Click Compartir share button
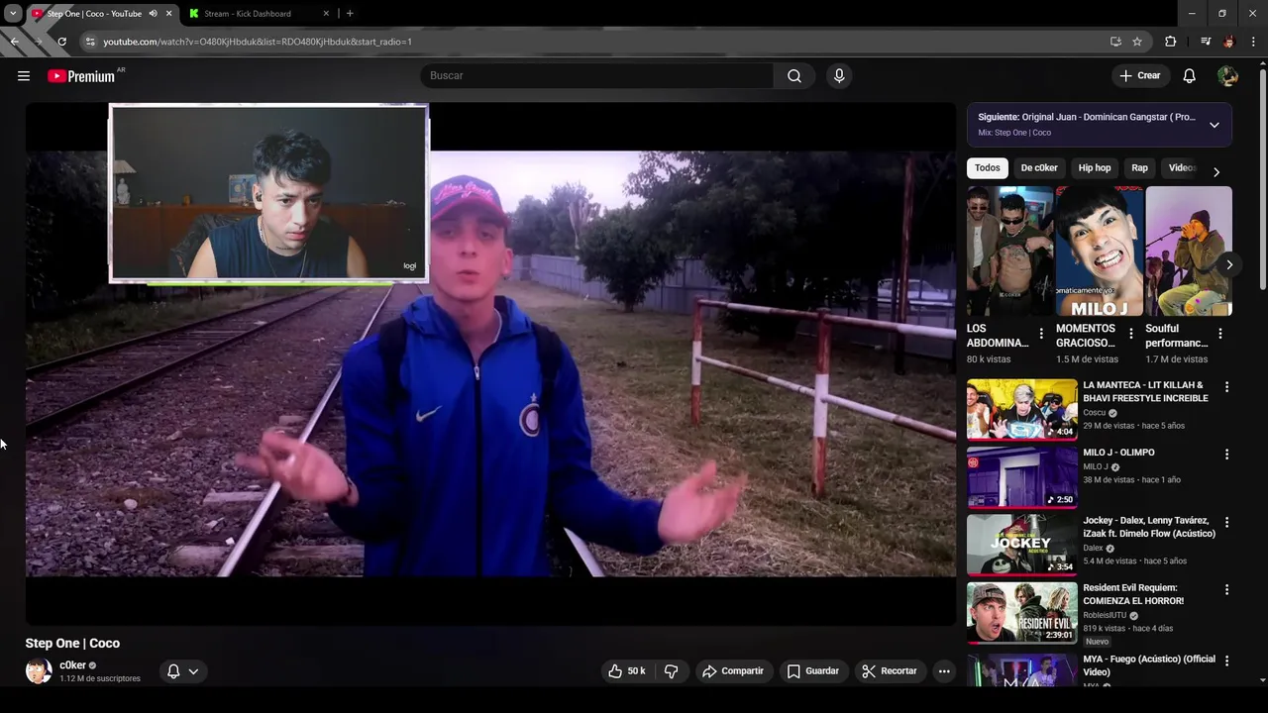This screenshot has height=713, width=1268. (x=733, y=671)
